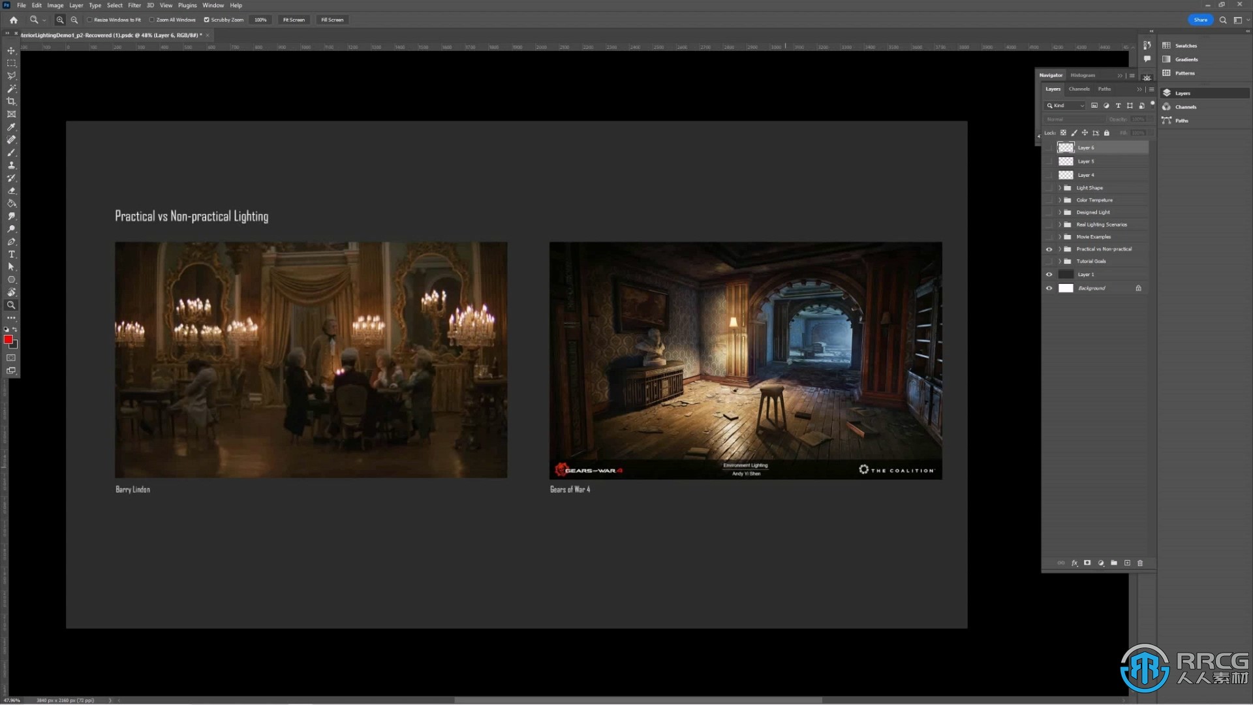Screen dimensions: 1253x705
Task: Show Layer 6 visibility
Action: pos(1049,148)
